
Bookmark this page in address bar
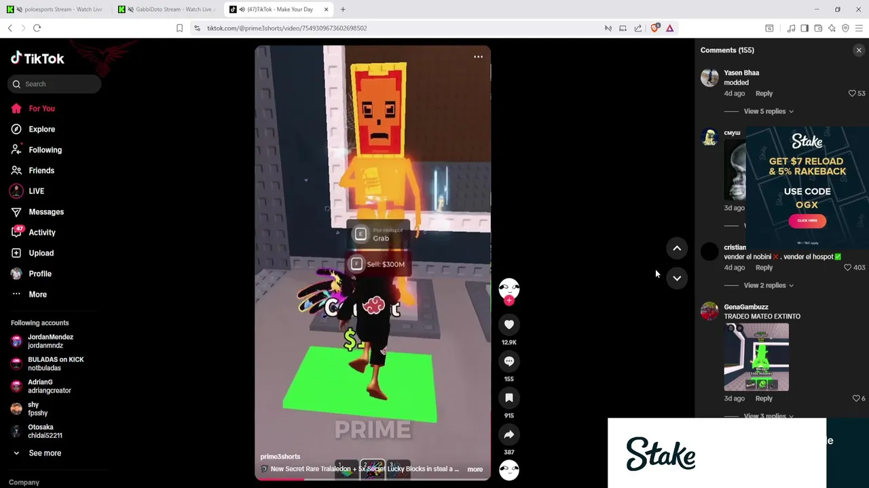(x=179, y=28)
